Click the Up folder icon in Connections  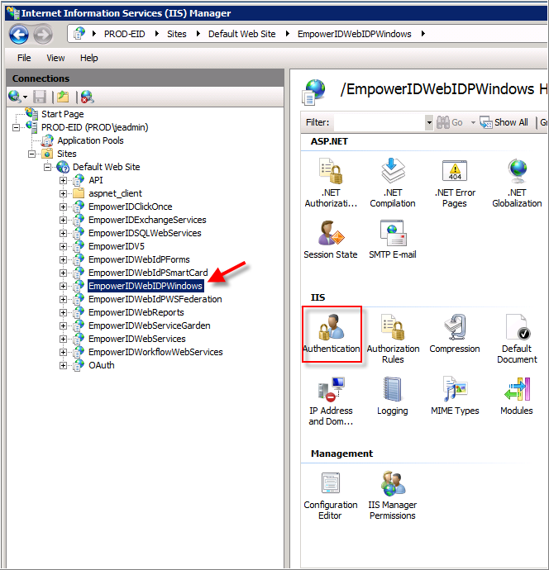63,97
